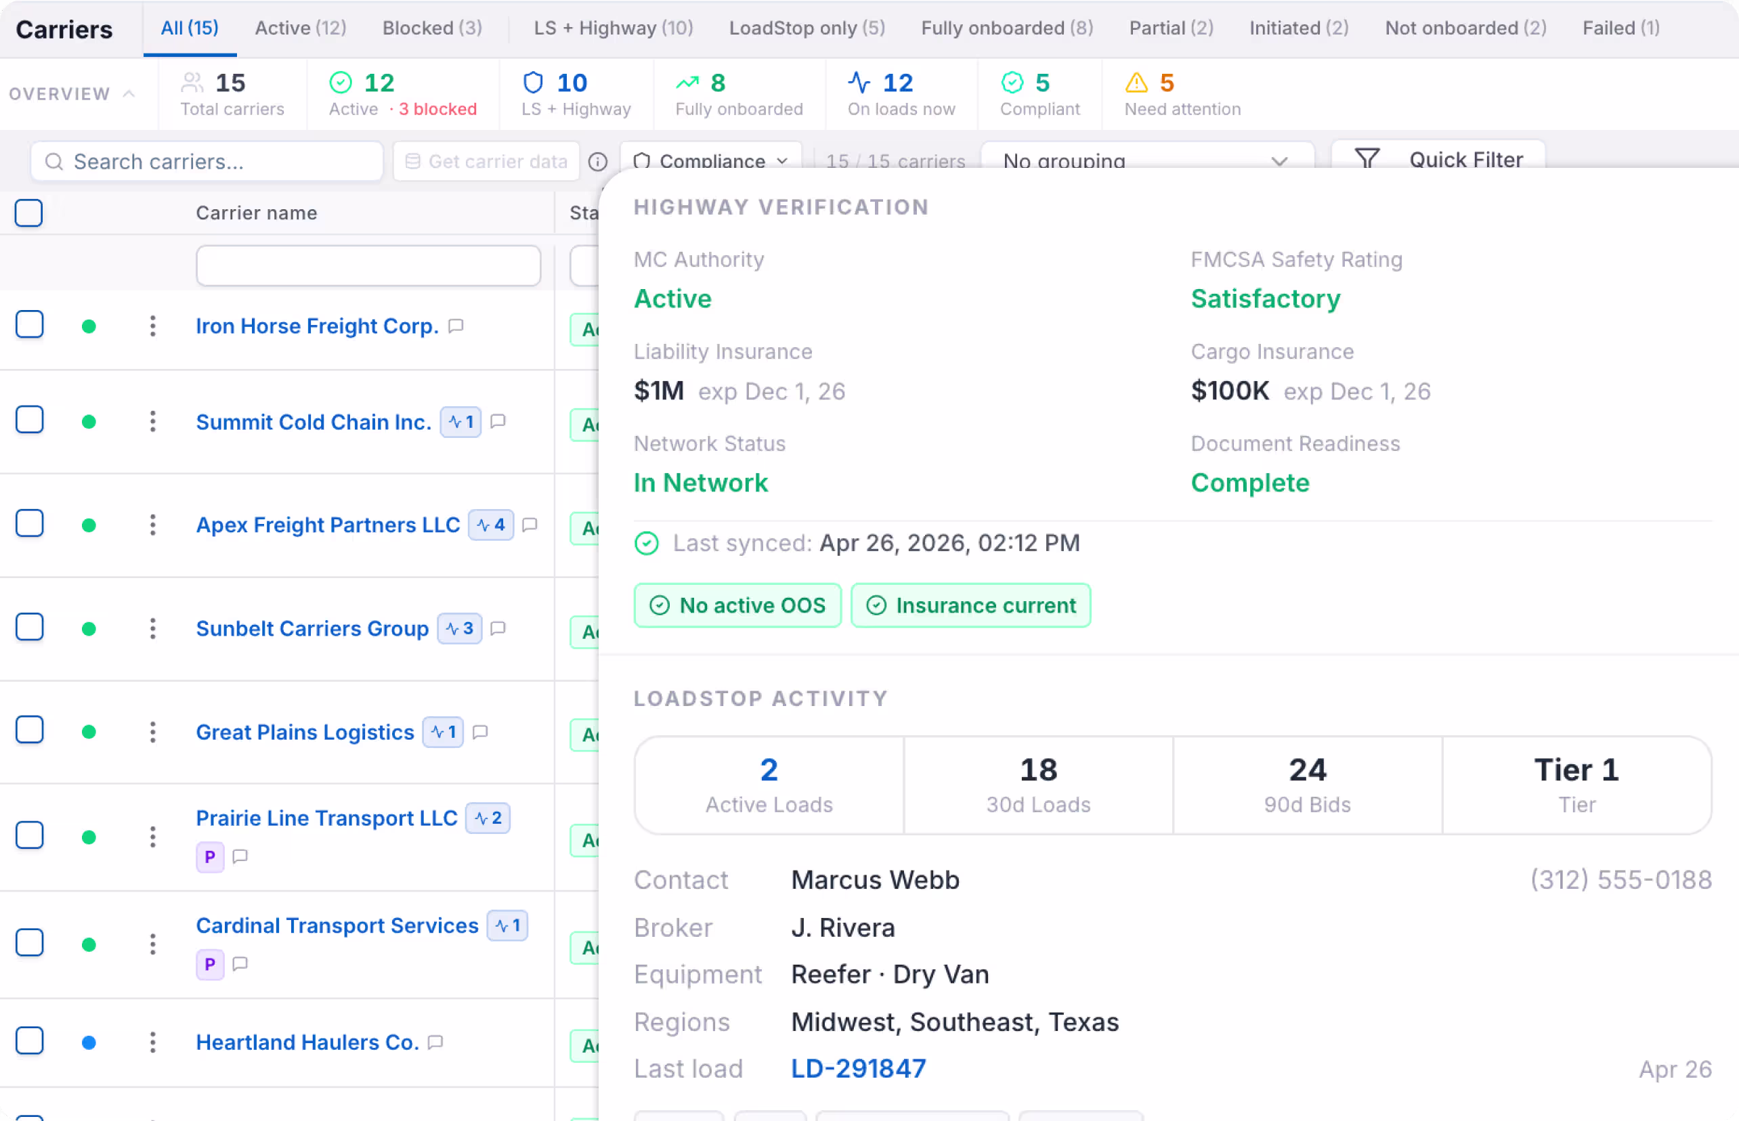Click the active loads badge showing 3 for Sunbelt Carriers
The width and height of the screenshot is (1739, 1121).
click(460, 628)
